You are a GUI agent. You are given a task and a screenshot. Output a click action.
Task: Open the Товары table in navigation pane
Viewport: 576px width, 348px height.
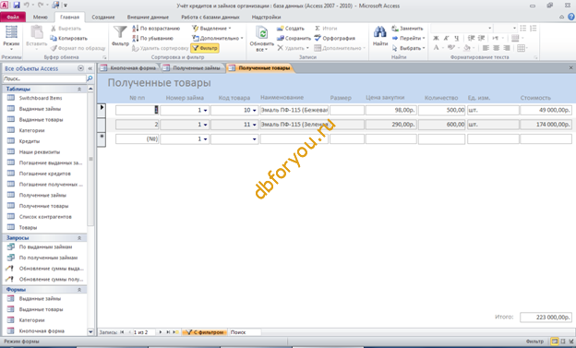28,227
